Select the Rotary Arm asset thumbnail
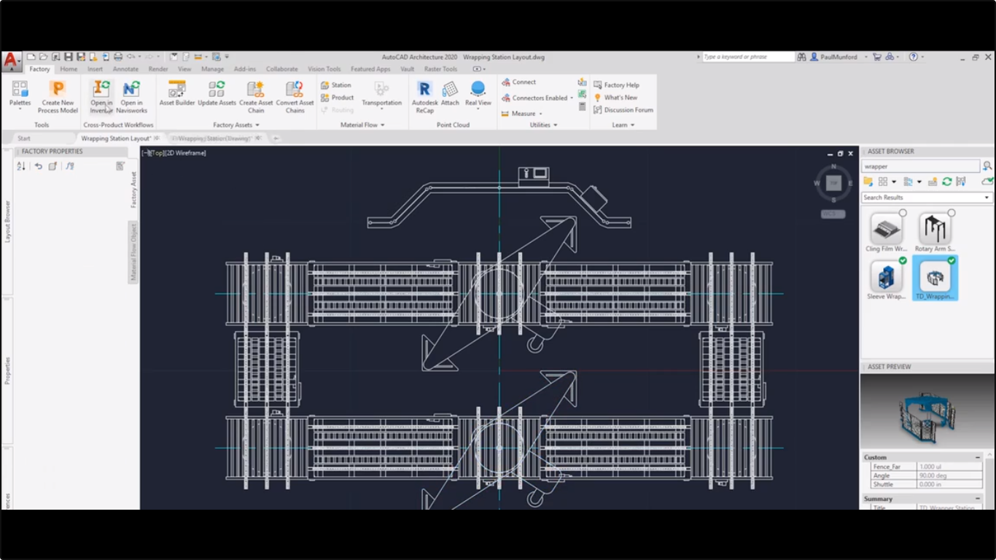Viewport: 996px width, 560px height. (934, 229)
